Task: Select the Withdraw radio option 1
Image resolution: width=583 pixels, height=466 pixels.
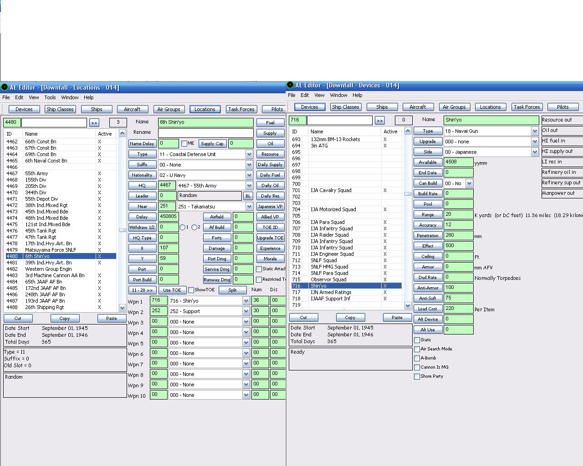Action: [x=183, y=227]
